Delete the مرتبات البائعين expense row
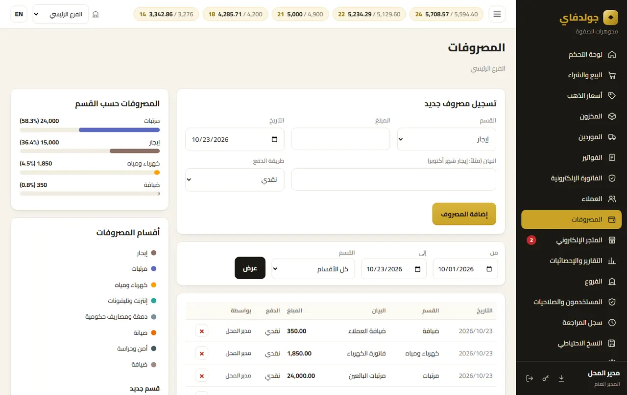Image resolution: width=627 pixels, height=395 pixels. [x=201, y=376]
